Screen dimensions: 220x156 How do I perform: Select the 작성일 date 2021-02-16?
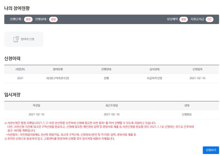(x=36, y=114)
